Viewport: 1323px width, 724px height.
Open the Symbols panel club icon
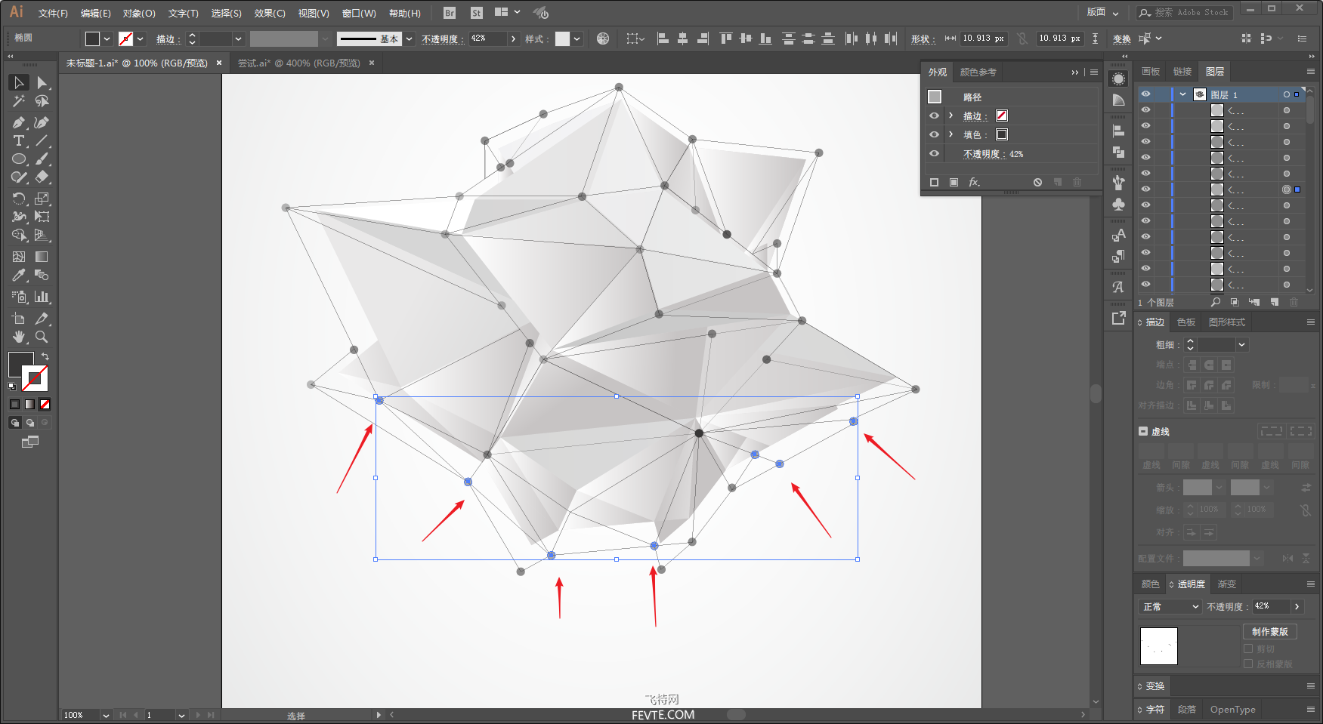pos(1119,205)
